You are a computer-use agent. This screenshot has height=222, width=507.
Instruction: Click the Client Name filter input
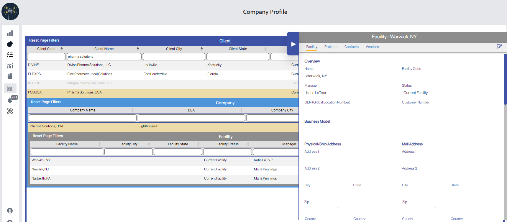click(x=104, y=57)
